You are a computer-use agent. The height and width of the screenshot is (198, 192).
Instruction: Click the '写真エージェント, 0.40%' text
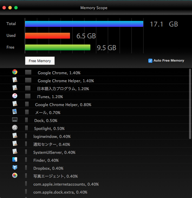point(56,176)
